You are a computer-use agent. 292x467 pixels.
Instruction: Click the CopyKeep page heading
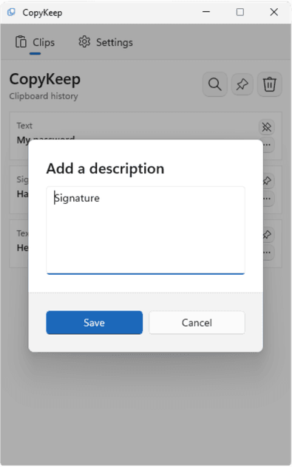click(45, 80)
